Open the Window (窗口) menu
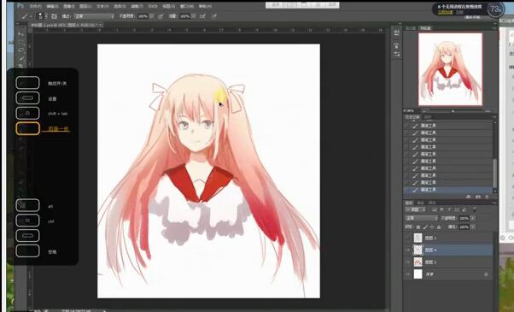Screen dimensions: 514x312 click(x=187, y=6)
